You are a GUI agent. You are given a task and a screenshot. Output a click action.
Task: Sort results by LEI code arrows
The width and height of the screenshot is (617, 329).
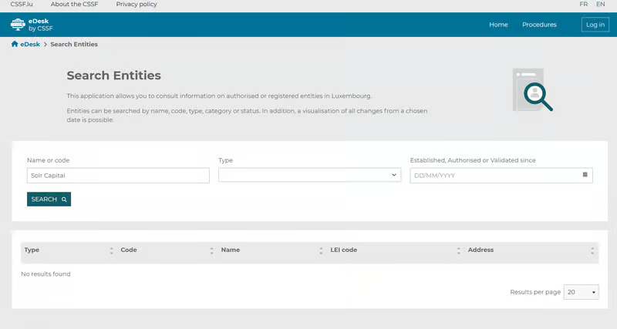point(458,250)
